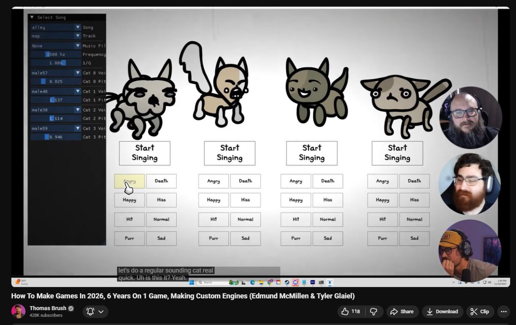
Task: Click the "Frequency" label in Select Song panel
Action: (94, 55)
